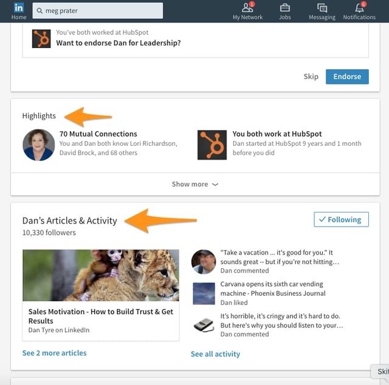Viewport: 389px width, 385px height.
Task: Toggle the Following button for Dan
Action: (x=342, y=220)
